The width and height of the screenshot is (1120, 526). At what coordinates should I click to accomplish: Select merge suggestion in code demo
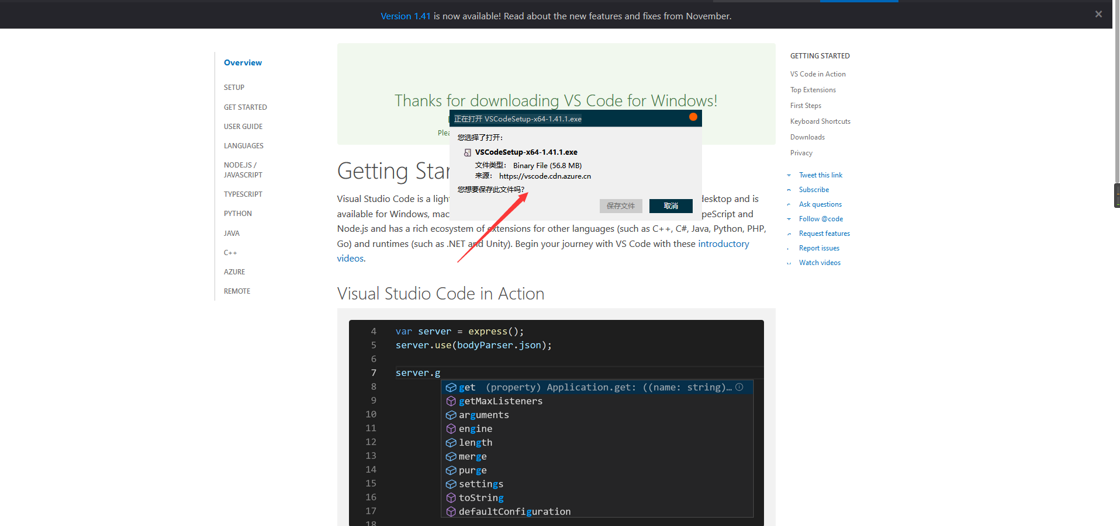click(x=597, y=457)
